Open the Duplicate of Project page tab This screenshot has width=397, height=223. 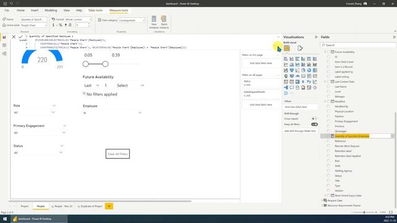click(x=90, y=206)
